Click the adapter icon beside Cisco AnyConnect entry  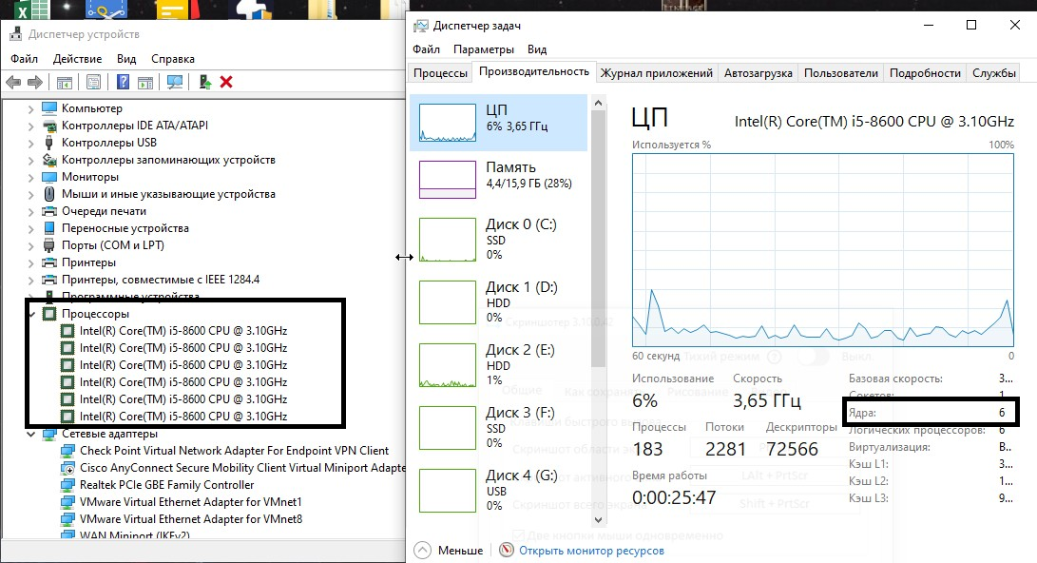tap(67, 468)
